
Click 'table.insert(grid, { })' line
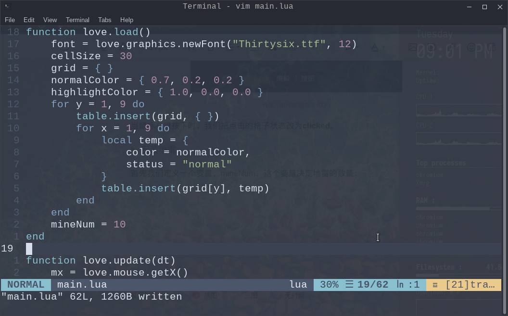[x=148, y=116]
